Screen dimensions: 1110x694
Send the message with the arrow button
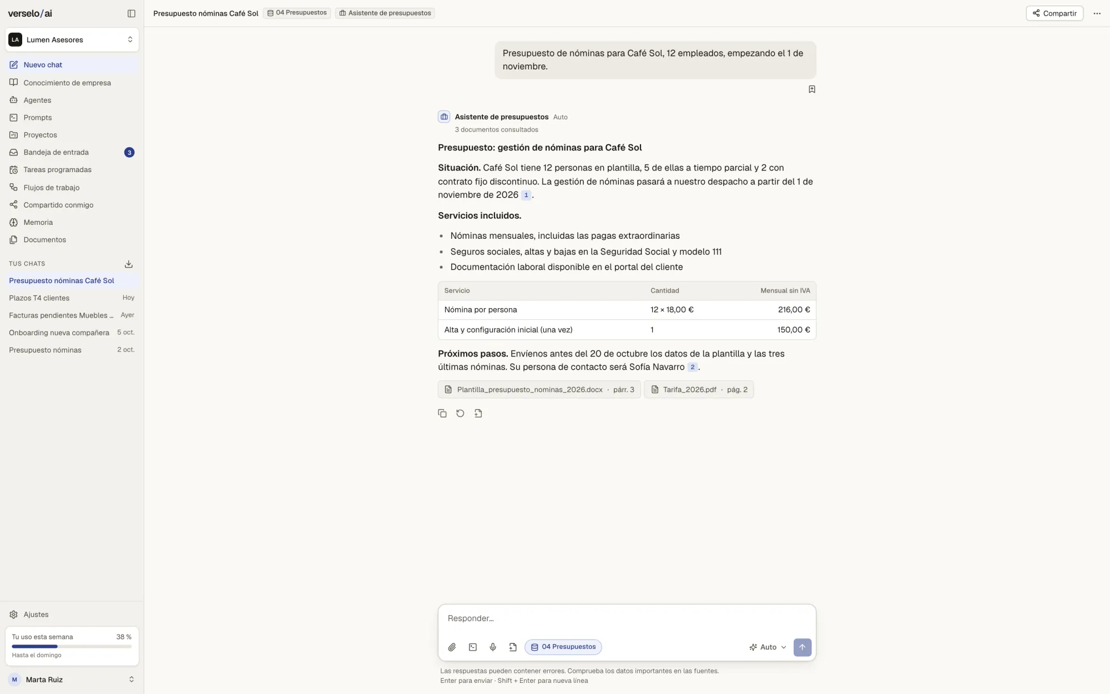coord(802,647)
